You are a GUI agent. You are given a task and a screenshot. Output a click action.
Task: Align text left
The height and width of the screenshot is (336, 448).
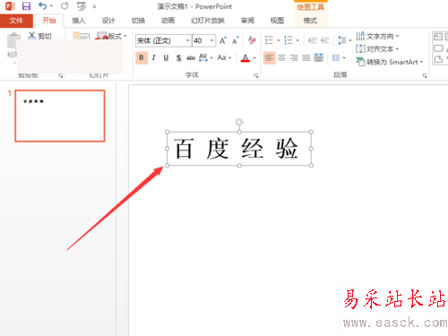tap(269, 57)
